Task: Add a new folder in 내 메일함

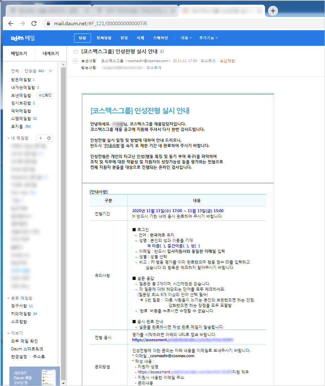Action: pos(41,138)
